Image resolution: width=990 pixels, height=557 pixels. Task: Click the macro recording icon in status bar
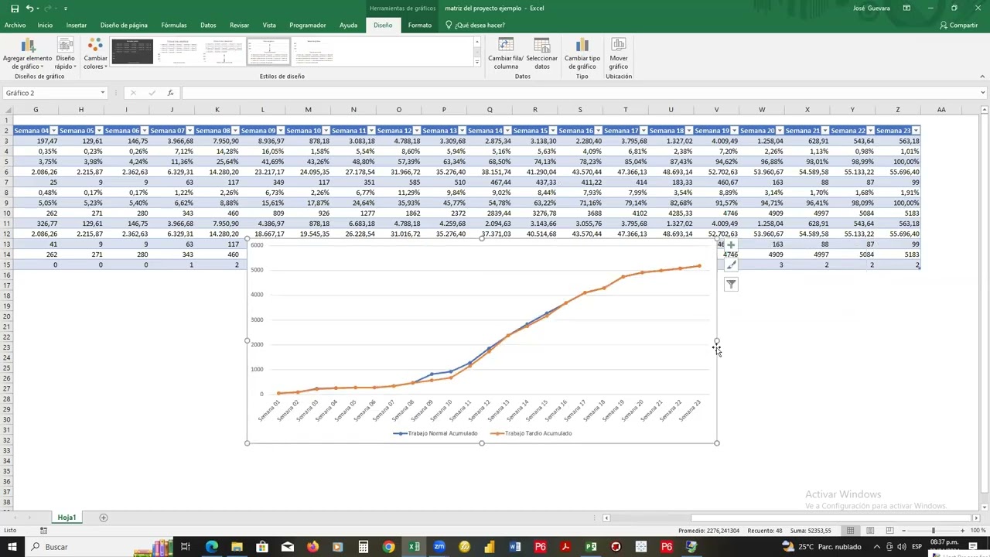[x=43, y=531]
